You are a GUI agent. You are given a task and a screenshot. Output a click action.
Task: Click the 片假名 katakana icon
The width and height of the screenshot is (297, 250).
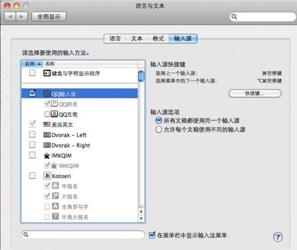tap(55, 196)
